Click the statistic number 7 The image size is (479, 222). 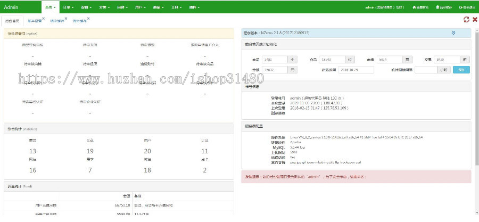click(x=90, y=170)
